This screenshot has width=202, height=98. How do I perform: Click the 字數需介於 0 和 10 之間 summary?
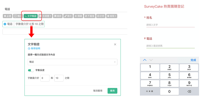(x=30, y=24)
